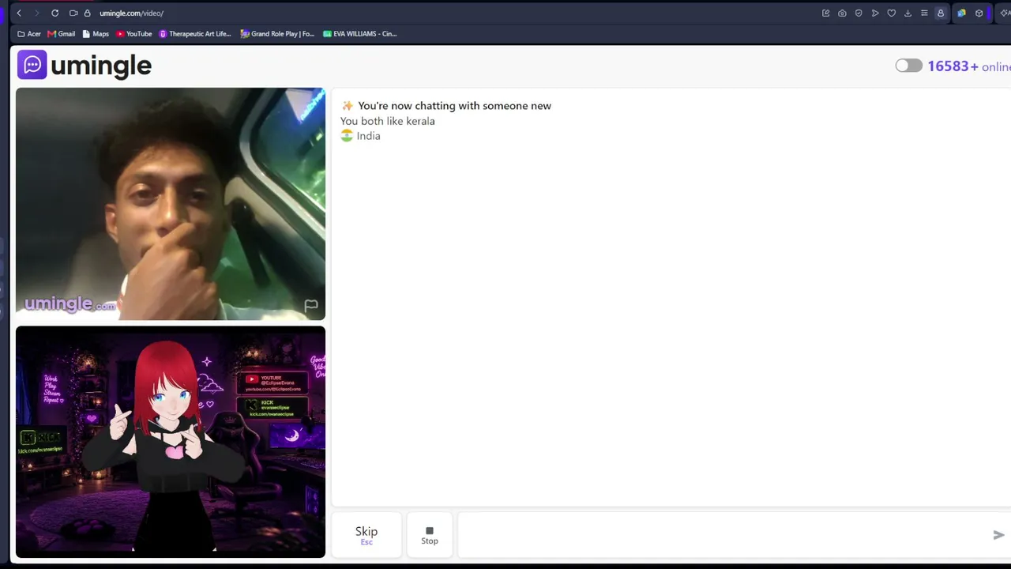This screenshot has width=1011, height=569.
Task: Skip to the next stranger
Action: click(x=366, y=535)
